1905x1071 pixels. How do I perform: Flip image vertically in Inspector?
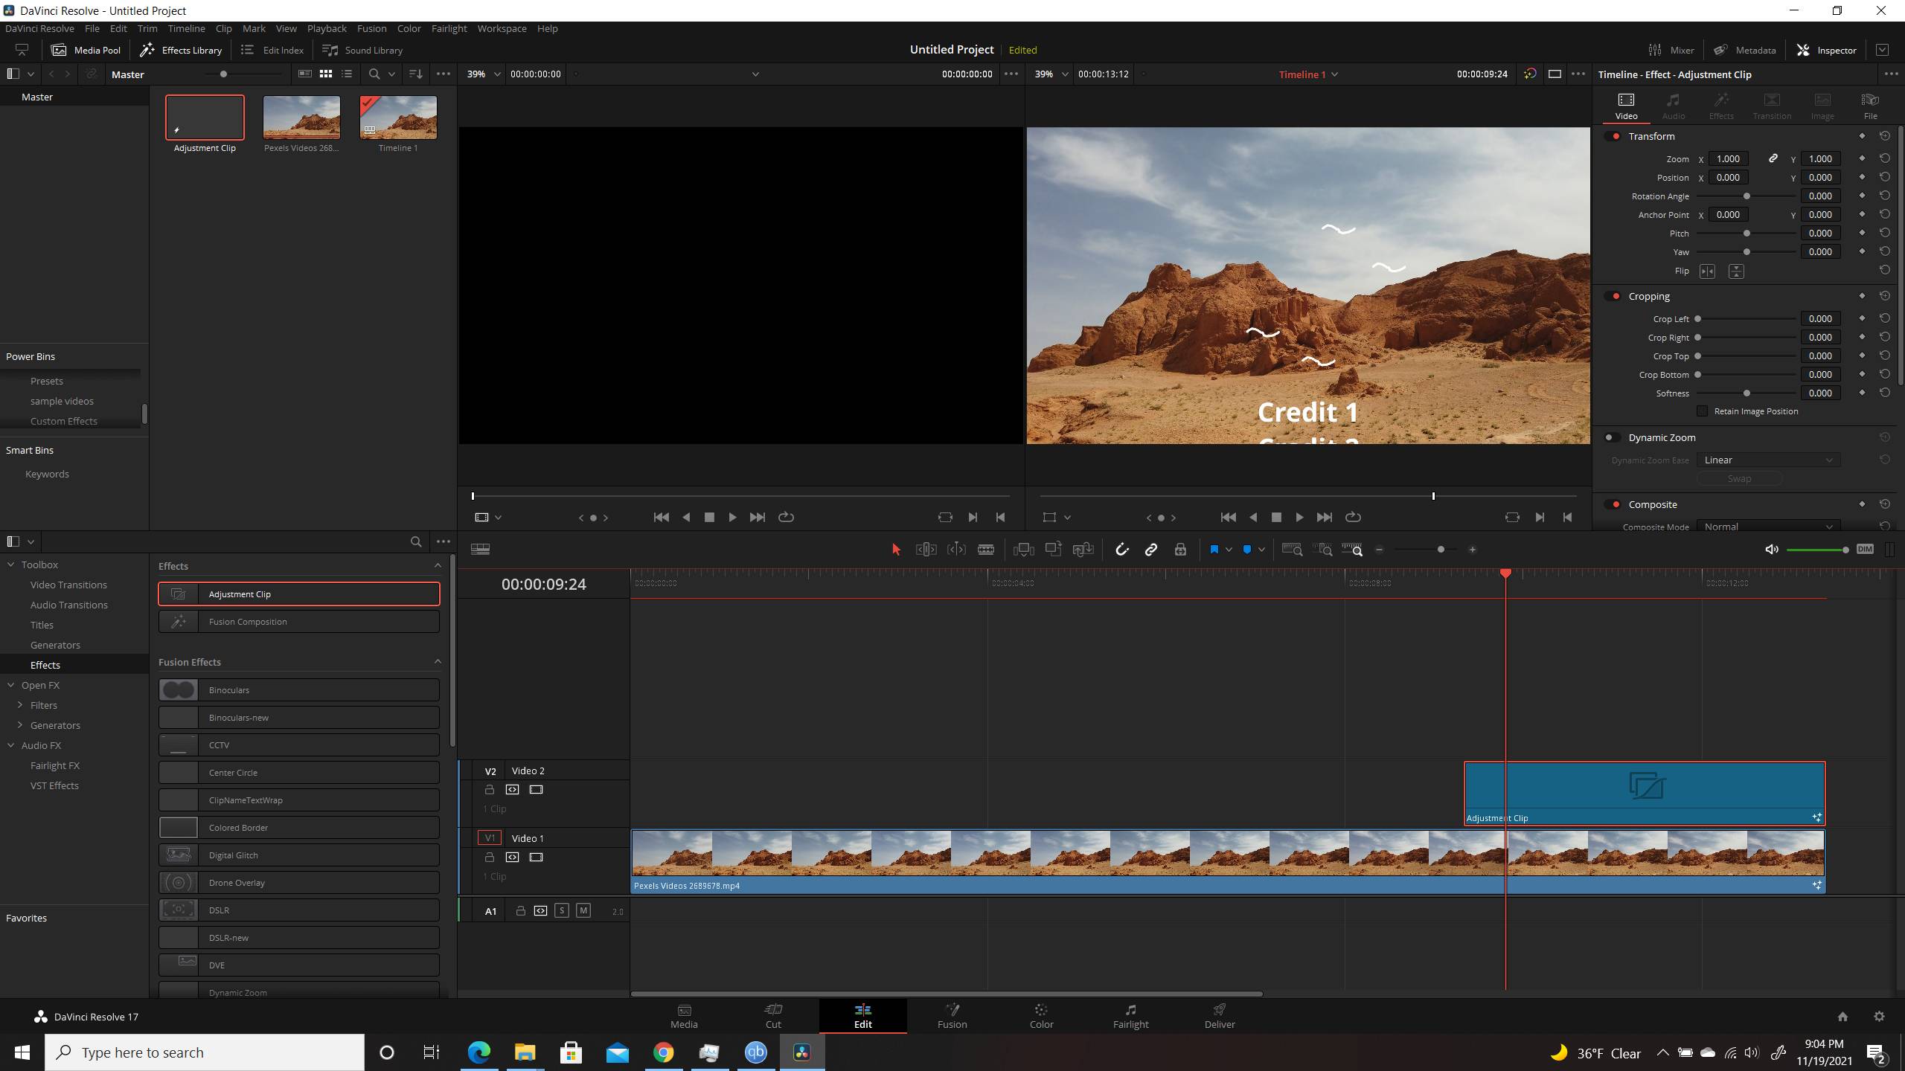click(x=1736, y=271)
